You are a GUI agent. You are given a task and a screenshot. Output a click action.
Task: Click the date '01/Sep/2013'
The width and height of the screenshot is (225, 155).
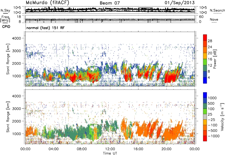coord(179,3)
